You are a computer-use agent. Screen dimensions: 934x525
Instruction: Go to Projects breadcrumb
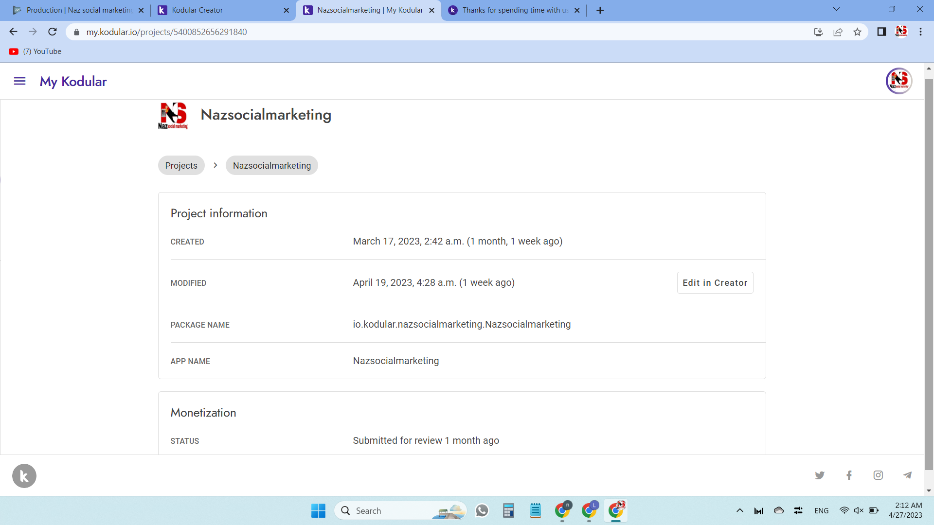(181, 166)
